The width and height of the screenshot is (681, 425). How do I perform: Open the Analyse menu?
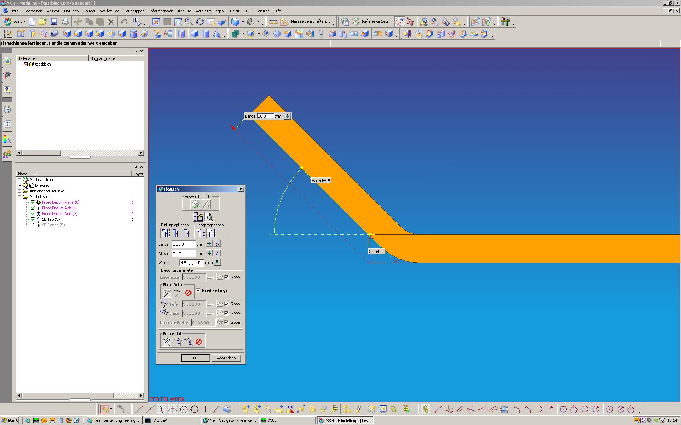pyautogui.click(x=184, y=11)
